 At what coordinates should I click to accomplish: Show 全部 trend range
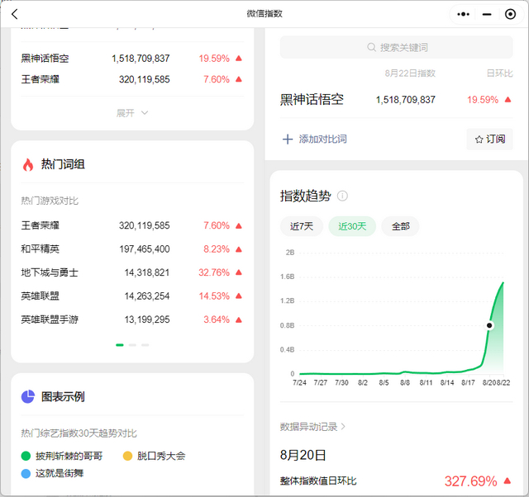click(400, 226)
